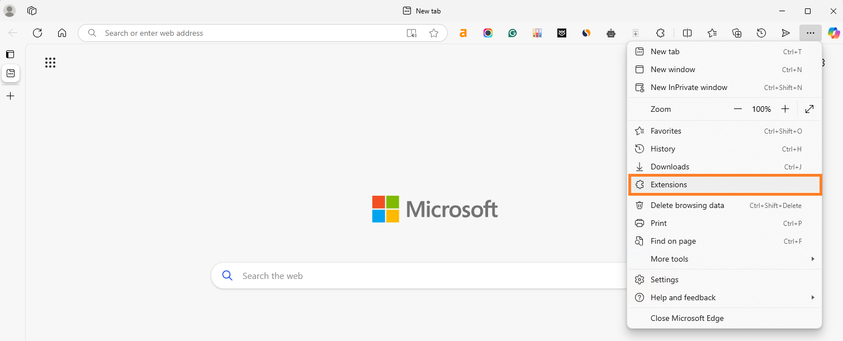Choose Close Microsoft Edge

click(724, 318)
